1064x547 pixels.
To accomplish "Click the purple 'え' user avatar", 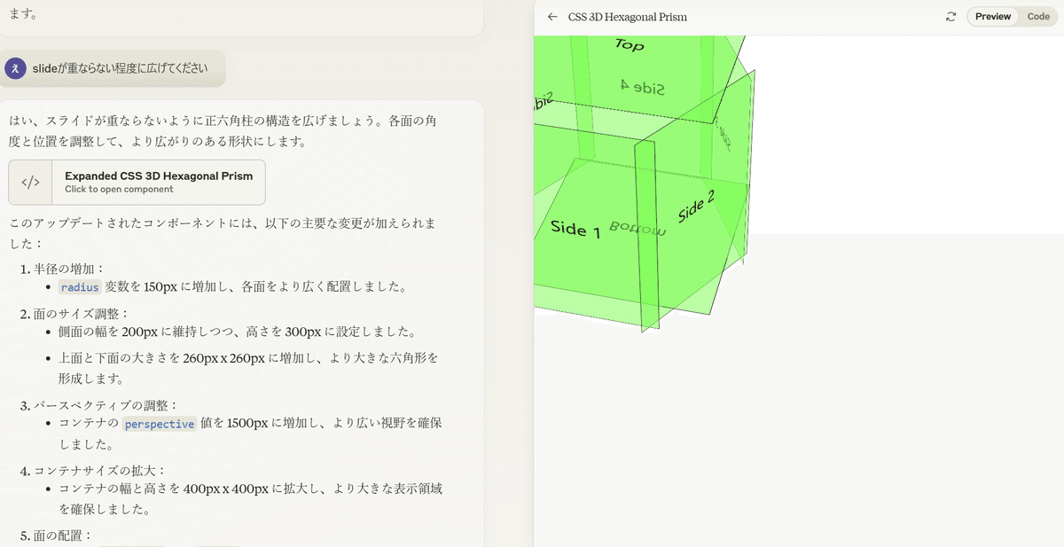I will [15, 68].
